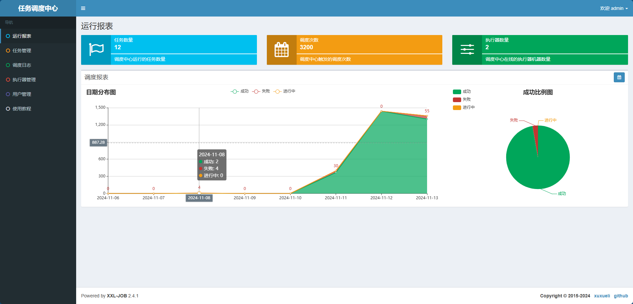Toggle 失败 series in line chart legend
The width and height of the screenshot is (633, 304).
point(261,91)
